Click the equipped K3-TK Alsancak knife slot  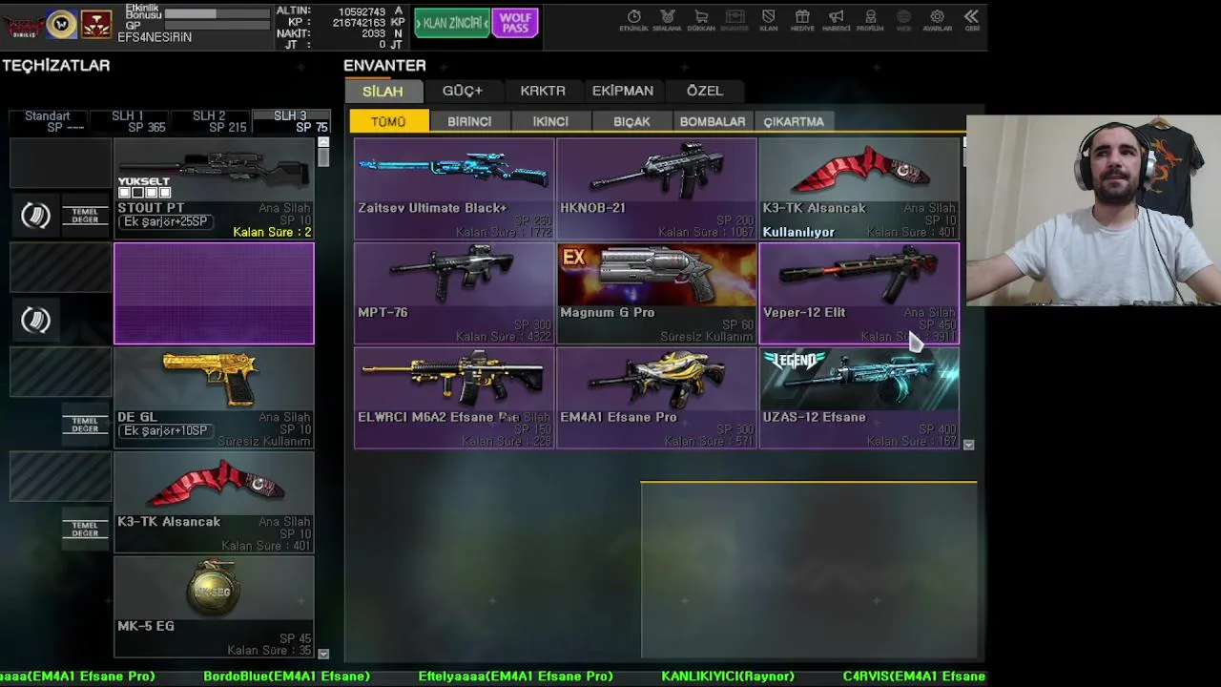tap(214, 502)
